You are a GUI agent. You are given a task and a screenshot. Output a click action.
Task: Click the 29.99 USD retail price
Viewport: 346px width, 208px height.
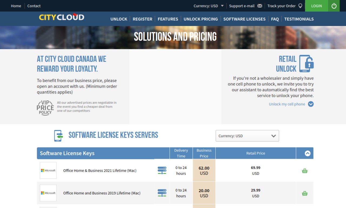click(256, 193)
